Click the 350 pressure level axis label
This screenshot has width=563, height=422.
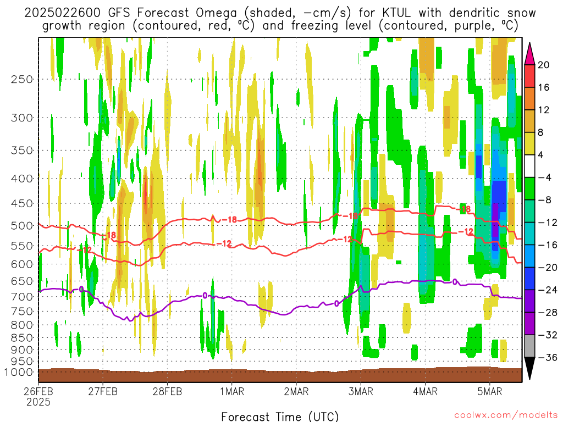pyautogui.click(x=22, y=151)
